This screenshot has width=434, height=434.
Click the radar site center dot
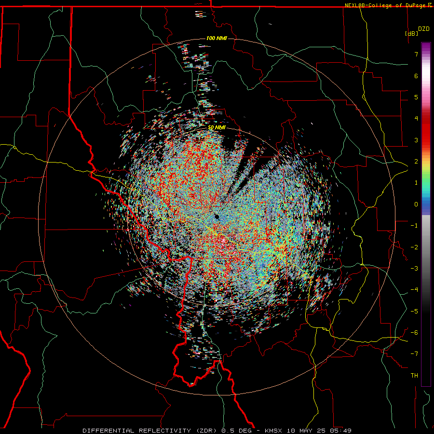[x=217, y=217]
